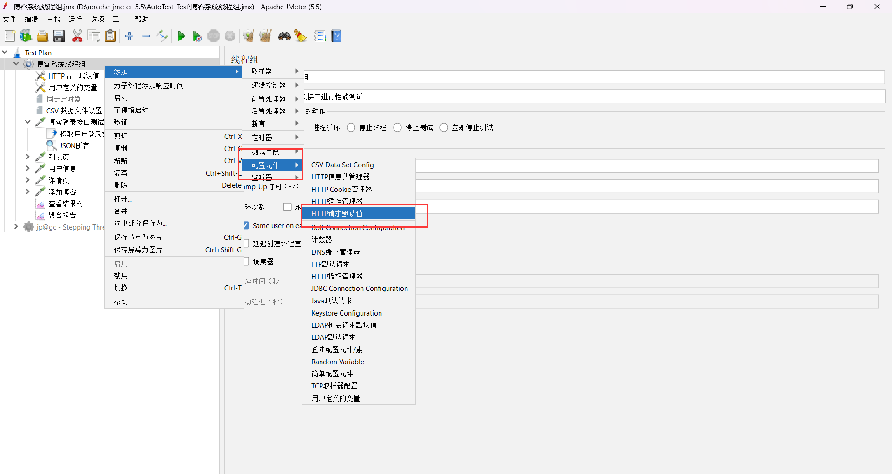Click the 聚合报告 listener icon

coord(40,216)
